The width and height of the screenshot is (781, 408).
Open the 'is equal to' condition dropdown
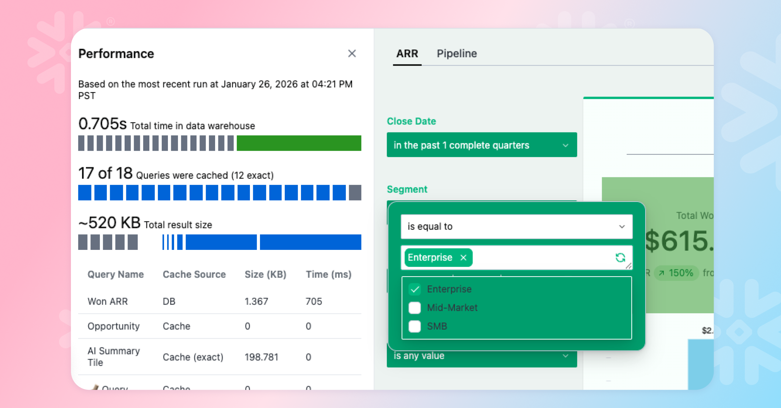coord(516,226)
